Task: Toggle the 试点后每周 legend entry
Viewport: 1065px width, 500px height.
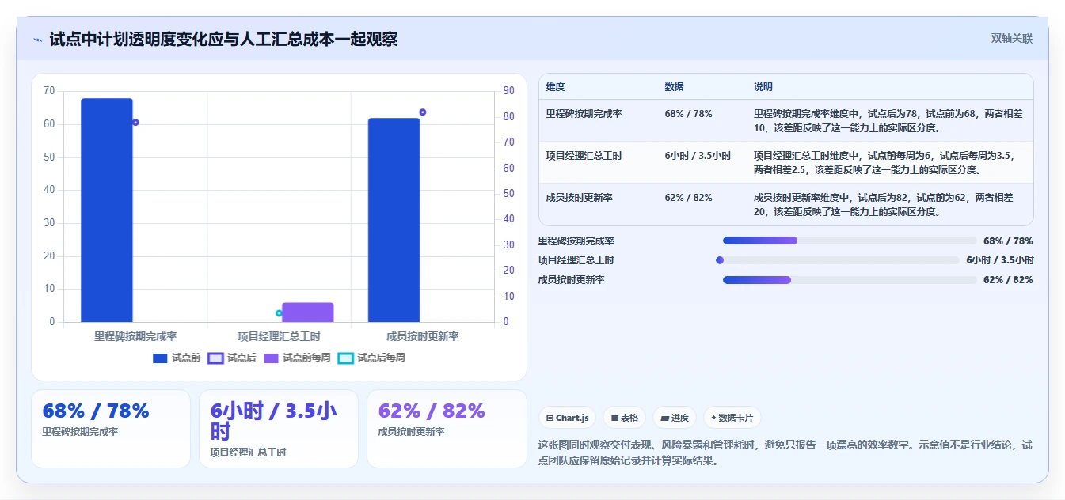Action: coord(371,358)
